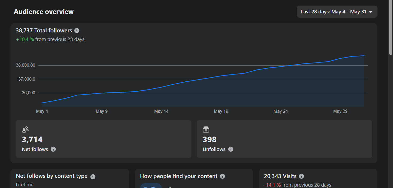Click the May 9 label on chart axis
The width and height of the screenshot is (393, 188).
tap(102, 111)
